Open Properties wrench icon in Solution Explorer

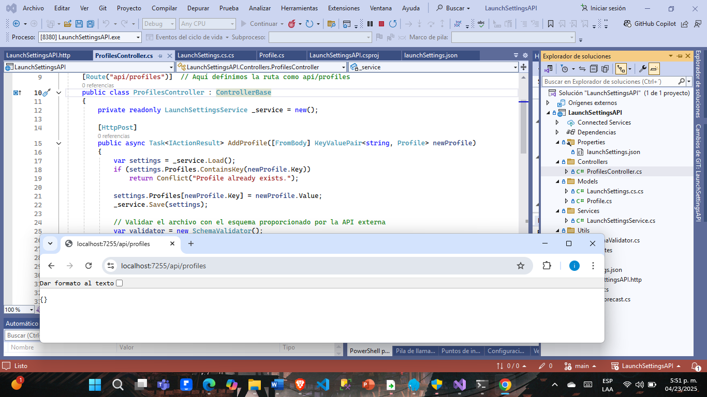point(642,69)
